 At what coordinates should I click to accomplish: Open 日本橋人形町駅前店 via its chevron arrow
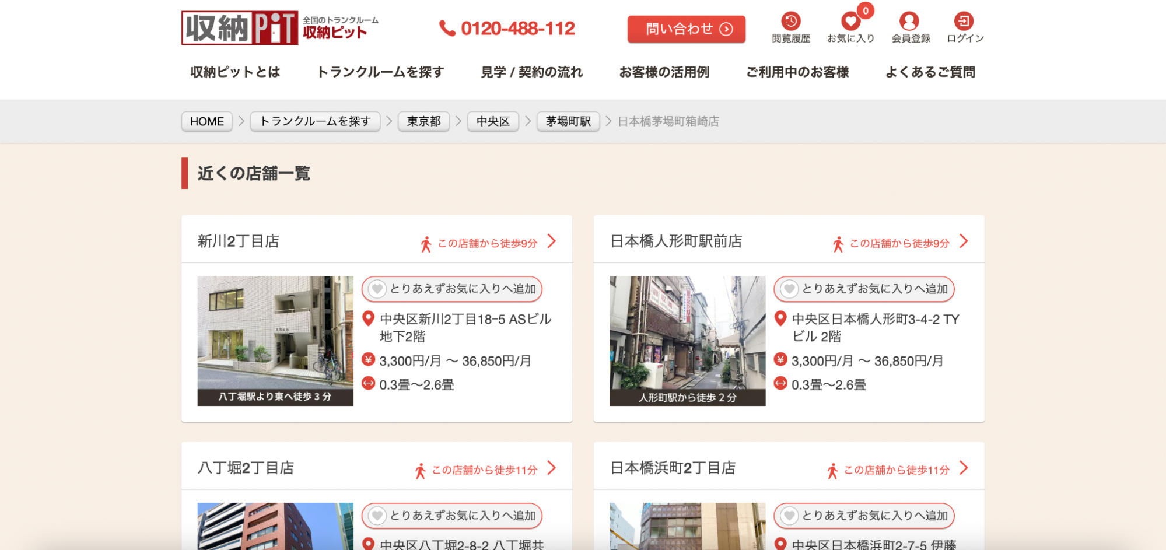964,241
